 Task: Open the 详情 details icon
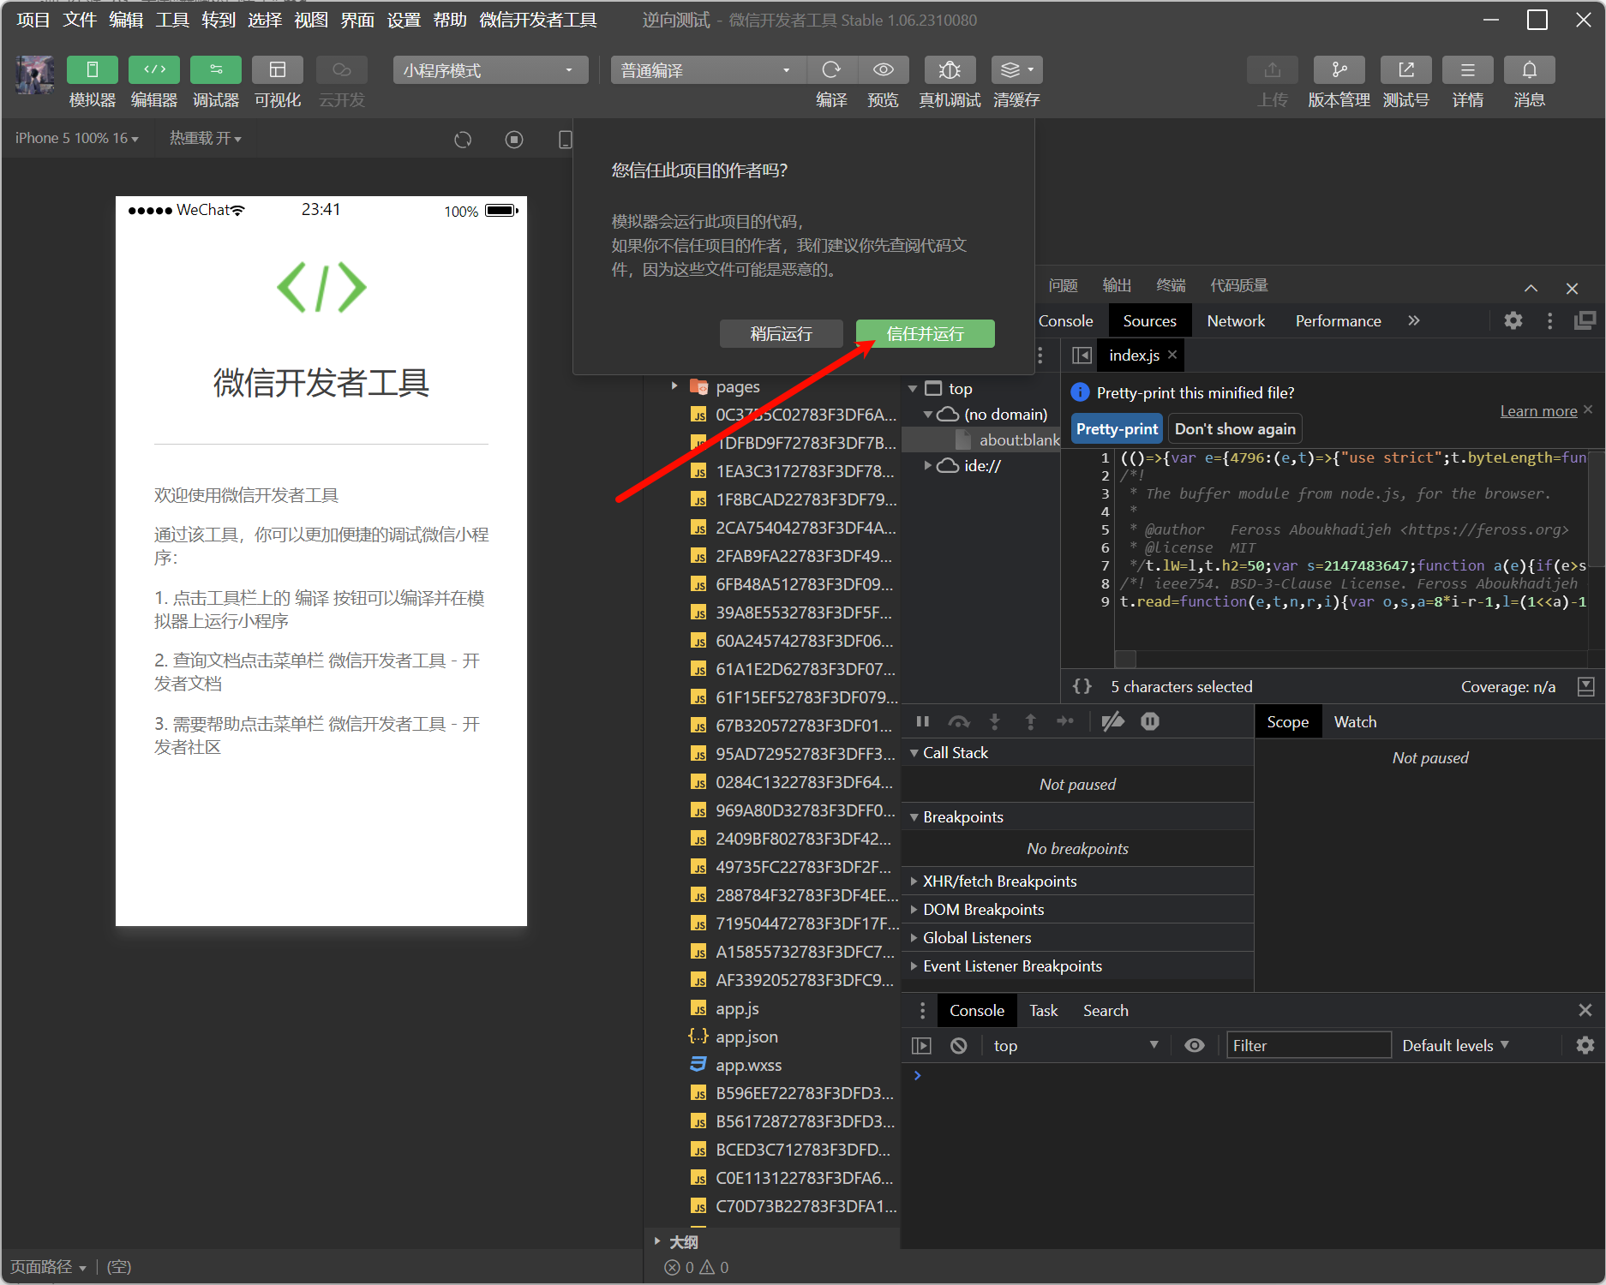1468,69
